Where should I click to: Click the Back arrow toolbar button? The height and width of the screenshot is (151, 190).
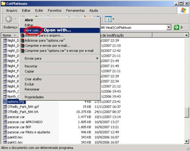pyautogui.click(x=9, y=19)
